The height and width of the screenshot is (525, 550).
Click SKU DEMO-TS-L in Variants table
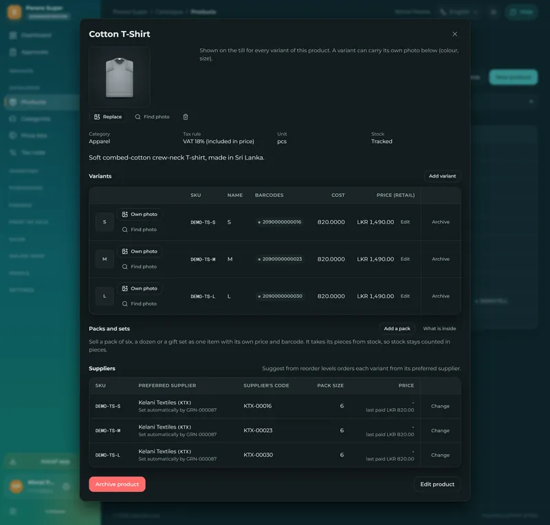pyautogui.click(x=203, y=297)
